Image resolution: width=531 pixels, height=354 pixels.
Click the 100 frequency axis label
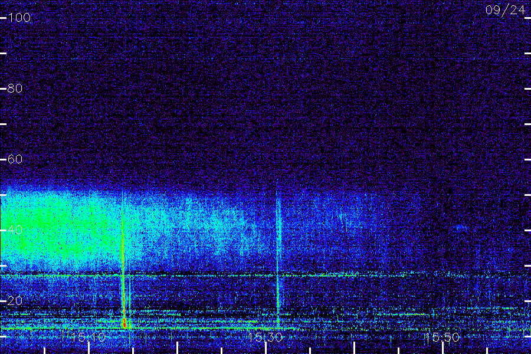pos(19,18)
